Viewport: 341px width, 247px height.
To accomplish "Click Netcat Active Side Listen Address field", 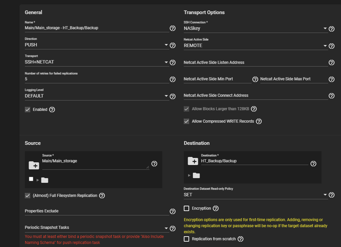I will tap(256, 63).
